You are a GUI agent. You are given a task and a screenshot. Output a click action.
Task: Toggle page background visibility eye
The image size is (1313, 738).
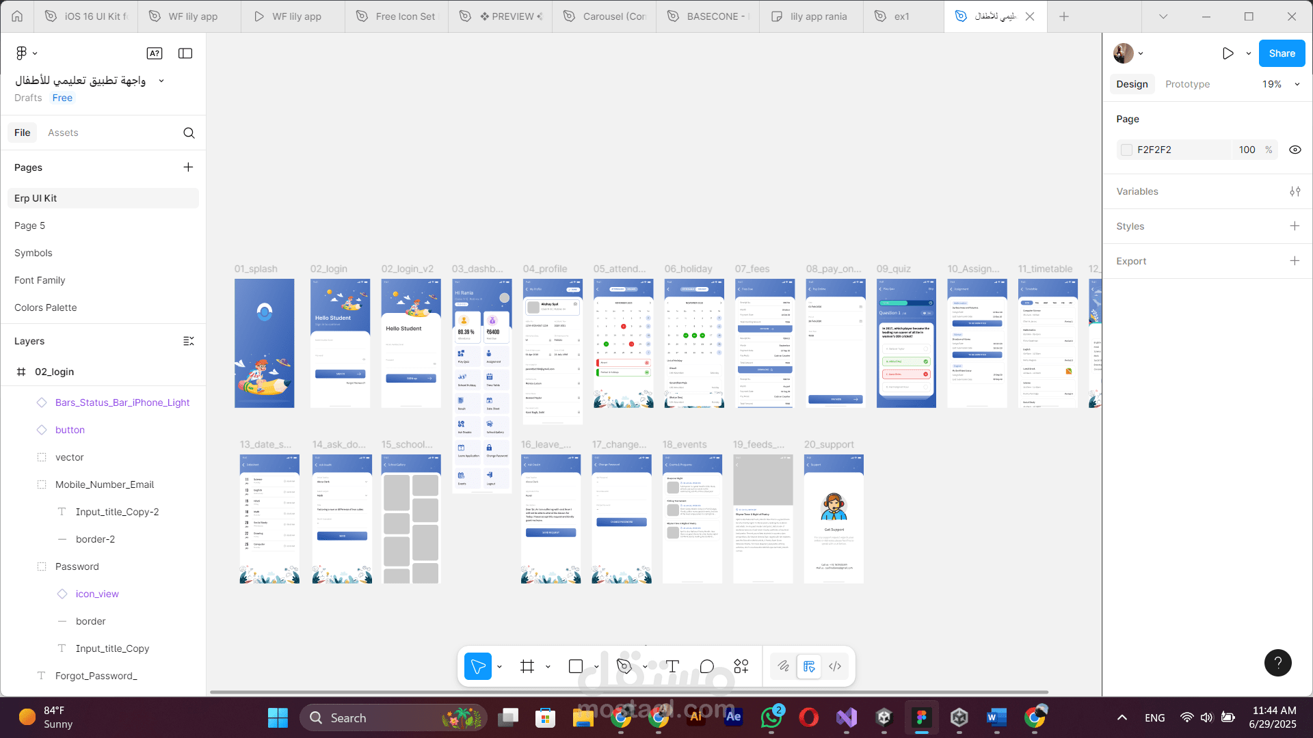point(1295,150)
